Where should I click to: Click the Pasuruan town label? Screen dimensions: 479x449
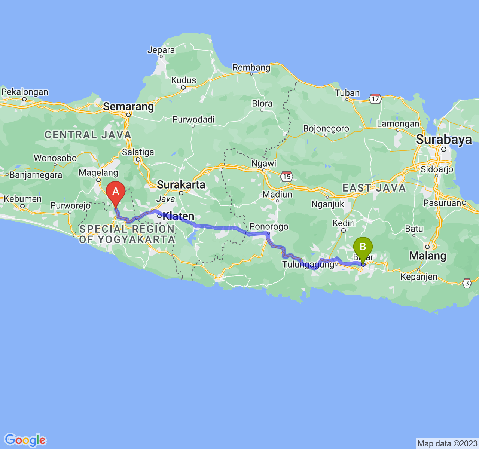pos(443,203)
